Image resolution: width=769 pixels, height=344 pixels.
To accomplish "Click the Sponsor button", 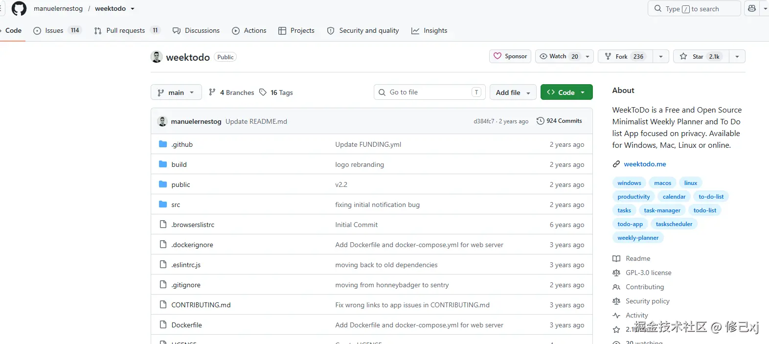I will coord(510,56).
